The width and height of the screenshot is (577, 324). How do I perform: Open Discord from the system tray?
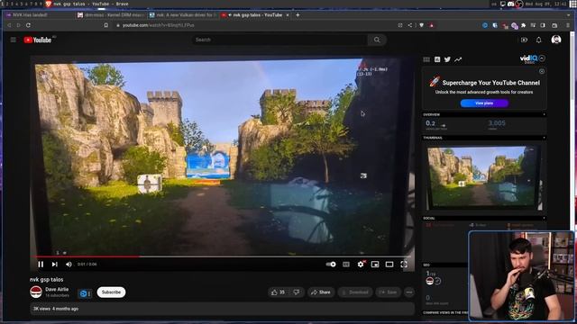(x=511, y=4)
